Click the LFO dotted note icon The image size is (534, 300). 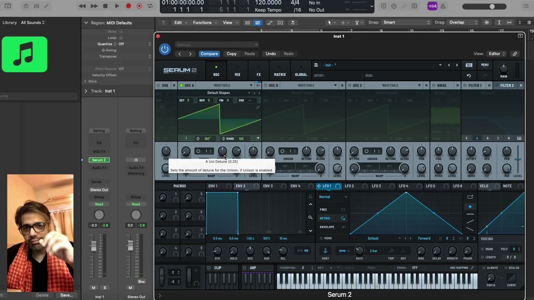coord(403,251)
